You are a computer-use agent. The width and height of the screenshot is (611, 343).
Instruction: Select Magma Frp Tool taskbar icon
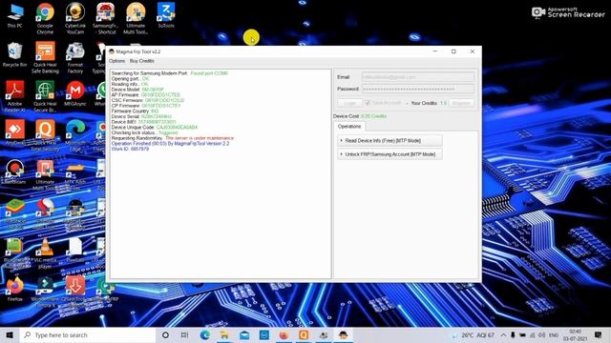click(343, 334)
